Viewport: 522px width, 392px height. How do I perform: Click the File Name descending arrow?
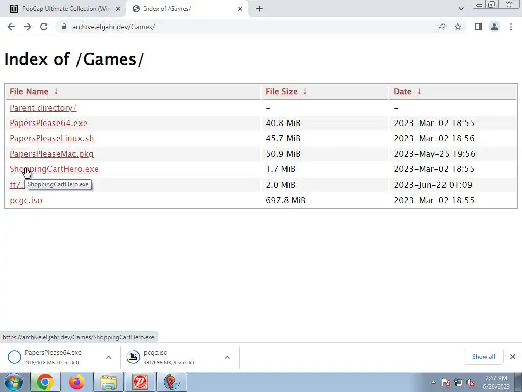click(x=56, y=92)
